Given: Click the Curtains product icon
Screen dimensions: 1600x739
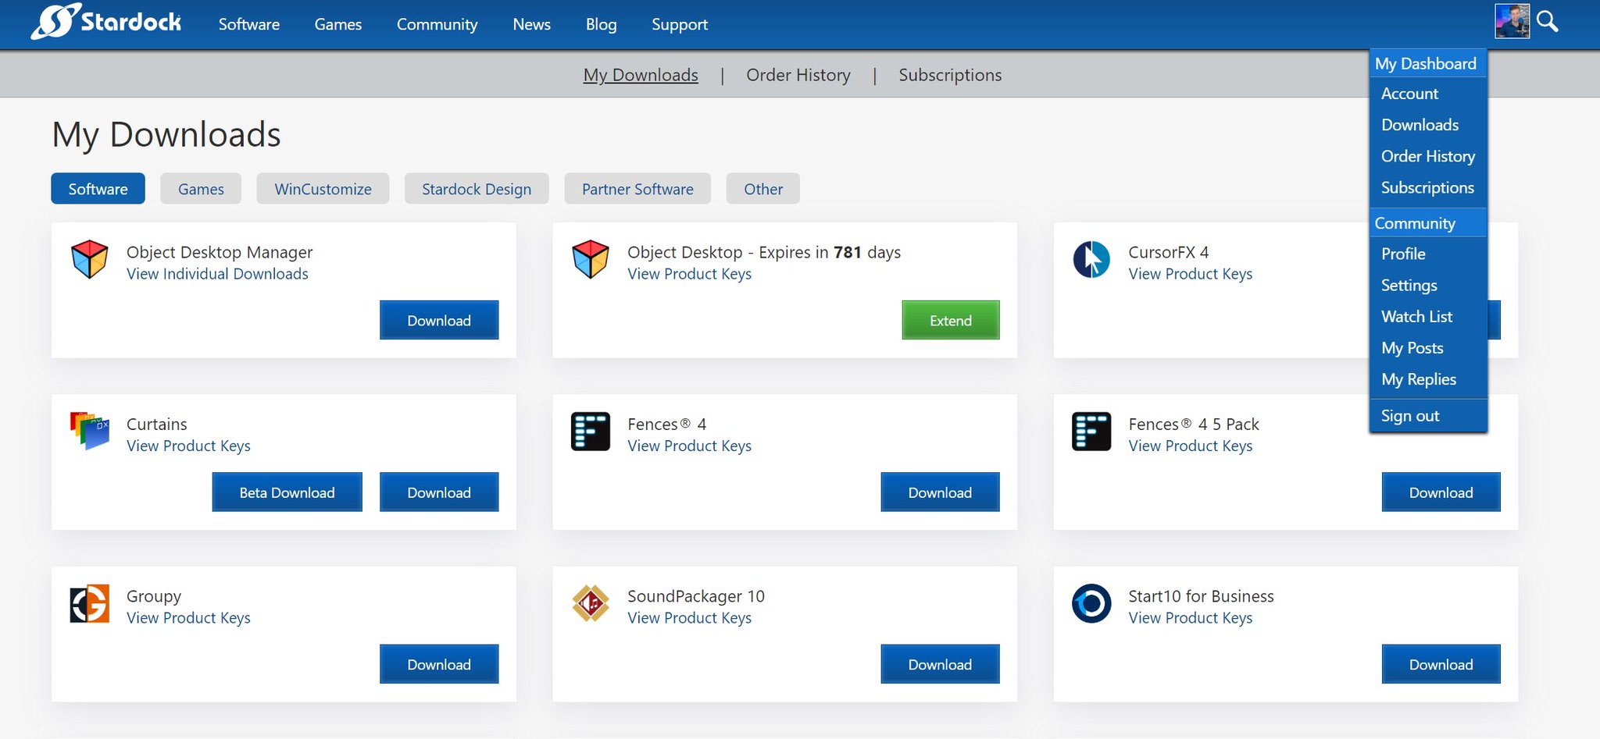Looking at the screenshot, I should 88,432.
